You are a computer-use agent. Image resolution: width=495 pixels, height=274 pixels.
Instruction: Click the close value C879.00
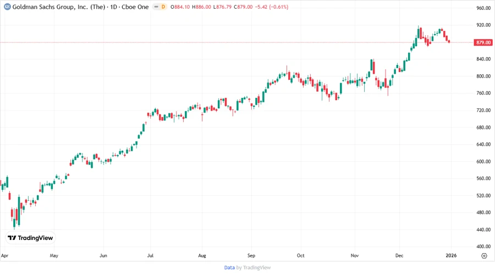tap(243, 7)
